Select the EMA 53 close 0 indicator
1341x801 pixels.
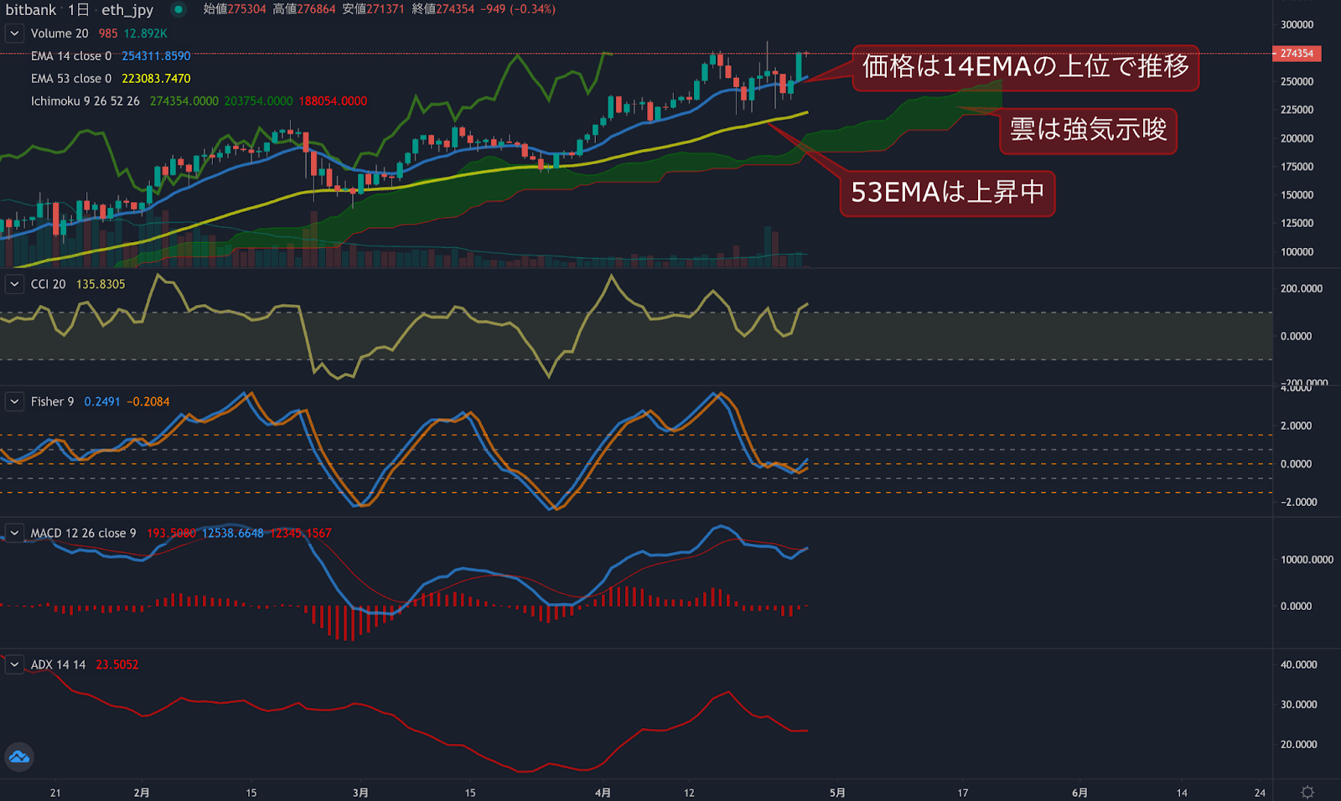pos(70,79)
